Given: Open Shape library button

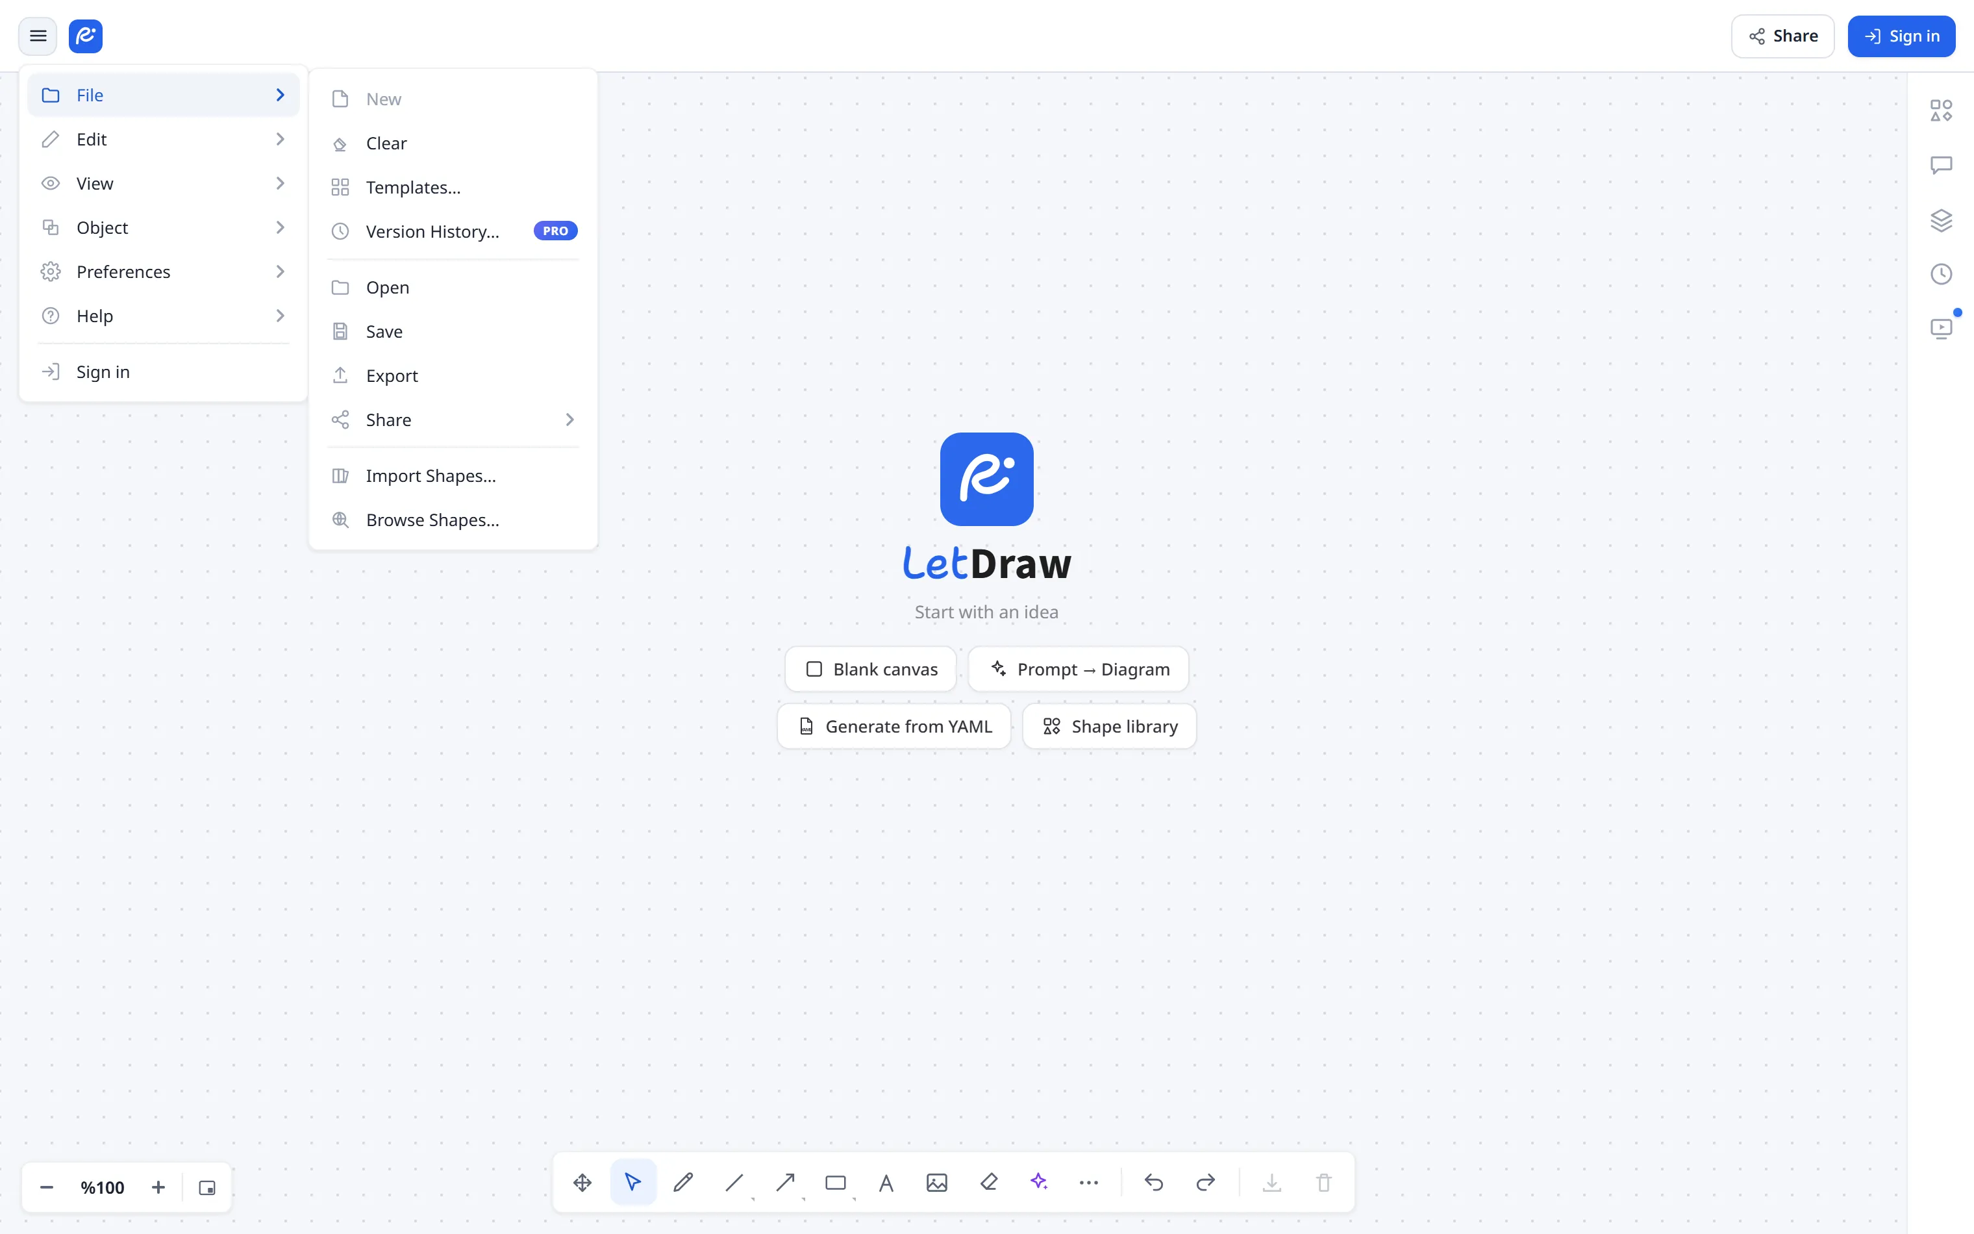Looking at the screenshot, I should [1109, 726].
